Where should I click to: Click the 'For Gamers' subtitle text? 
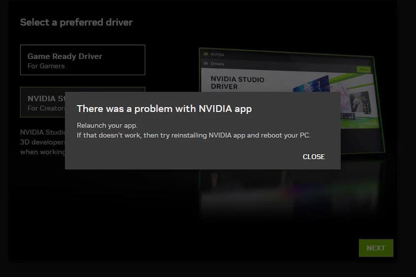click(46, 66)
